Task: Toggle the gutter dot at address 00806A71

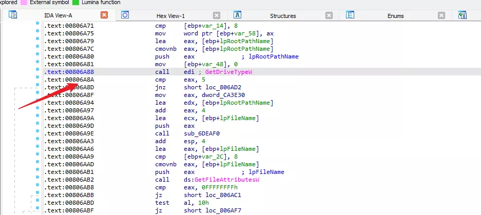Action: coord(37,25)
